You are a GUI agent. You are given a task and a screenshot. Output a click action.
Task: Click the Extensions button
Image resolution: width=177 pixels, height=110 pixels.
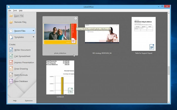[x=29, y=100]
